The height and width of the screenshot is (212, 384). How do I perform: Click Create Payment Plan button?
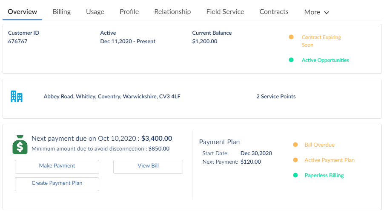[57, 184]
